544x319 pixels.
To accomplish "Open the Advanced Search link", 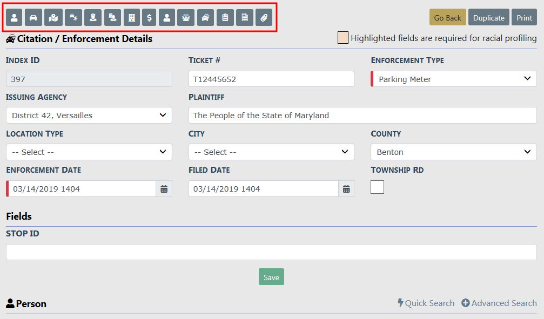I will pyautogui.click(x=499, y=303).
